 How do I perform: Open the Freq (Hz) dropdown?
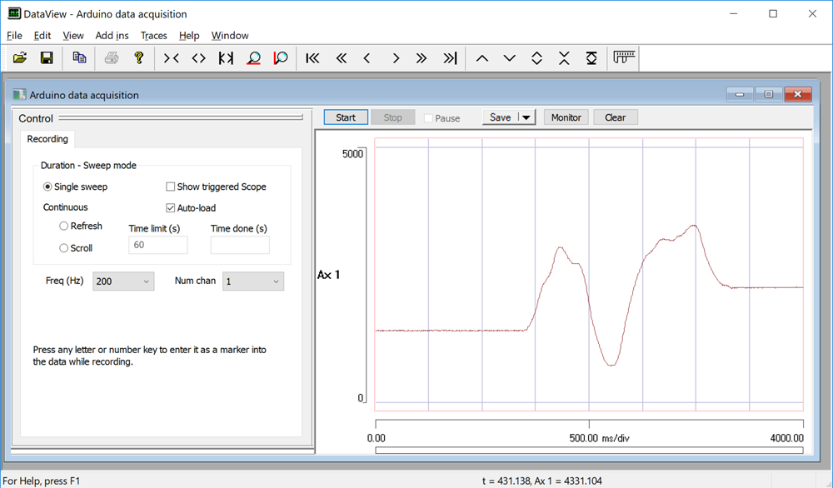click(x=123, y=281)
